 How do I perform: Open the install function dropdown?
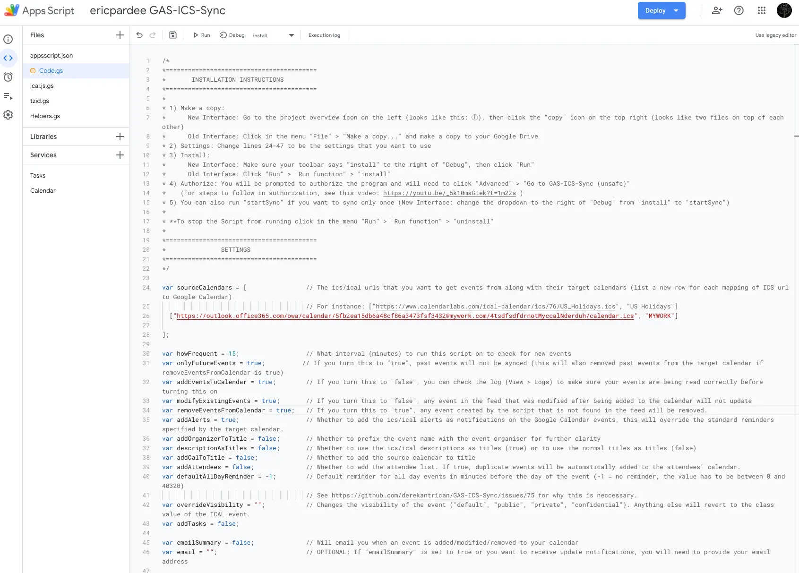(292, 35)
